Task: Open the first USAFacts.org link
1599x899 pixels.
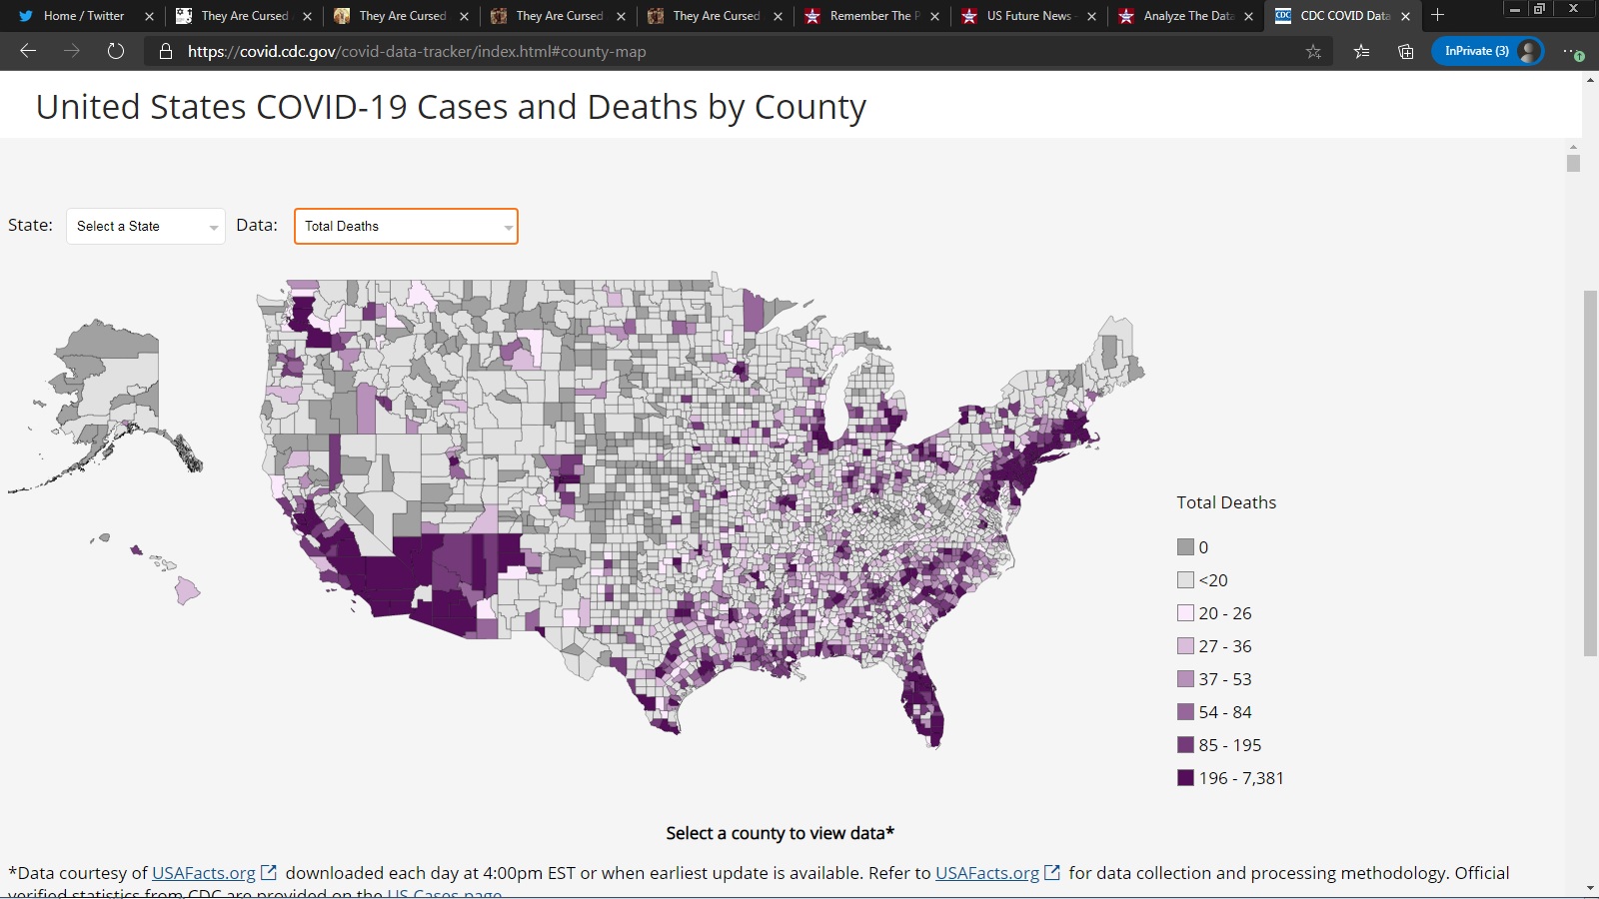Action: pyautogui.click(x=203, y=873)
